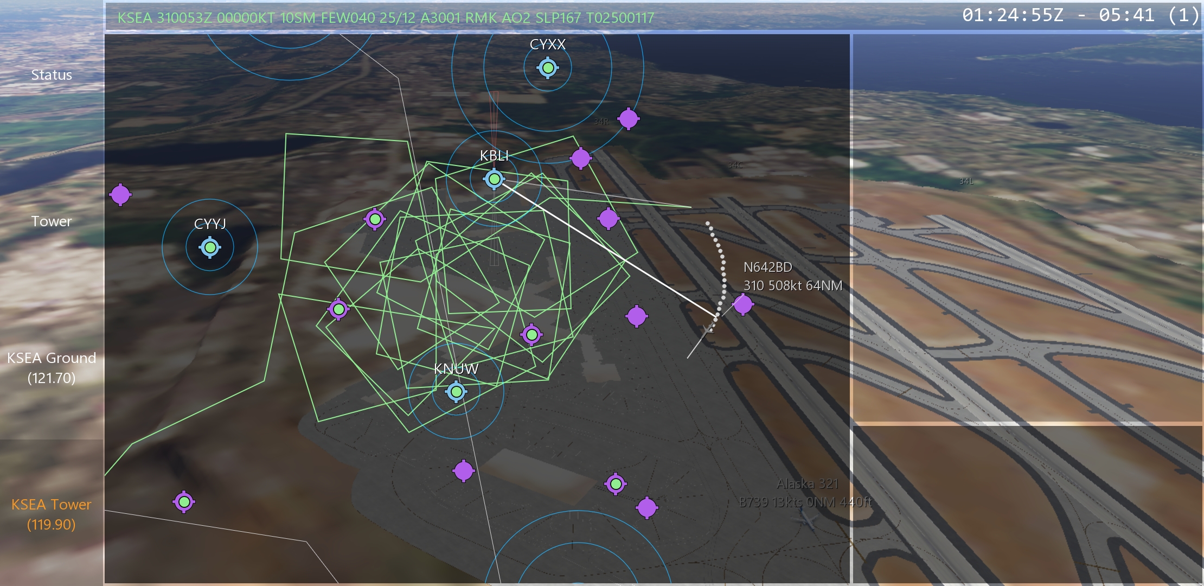
Task: Select the KBLI airport marker
Action: (x=494, y=179)
